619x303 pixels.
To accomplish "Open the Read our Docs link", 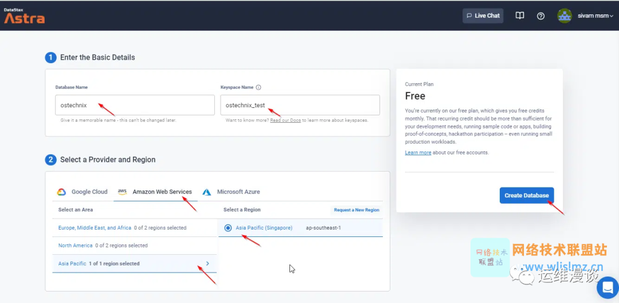I will click(x=285, y=120).
